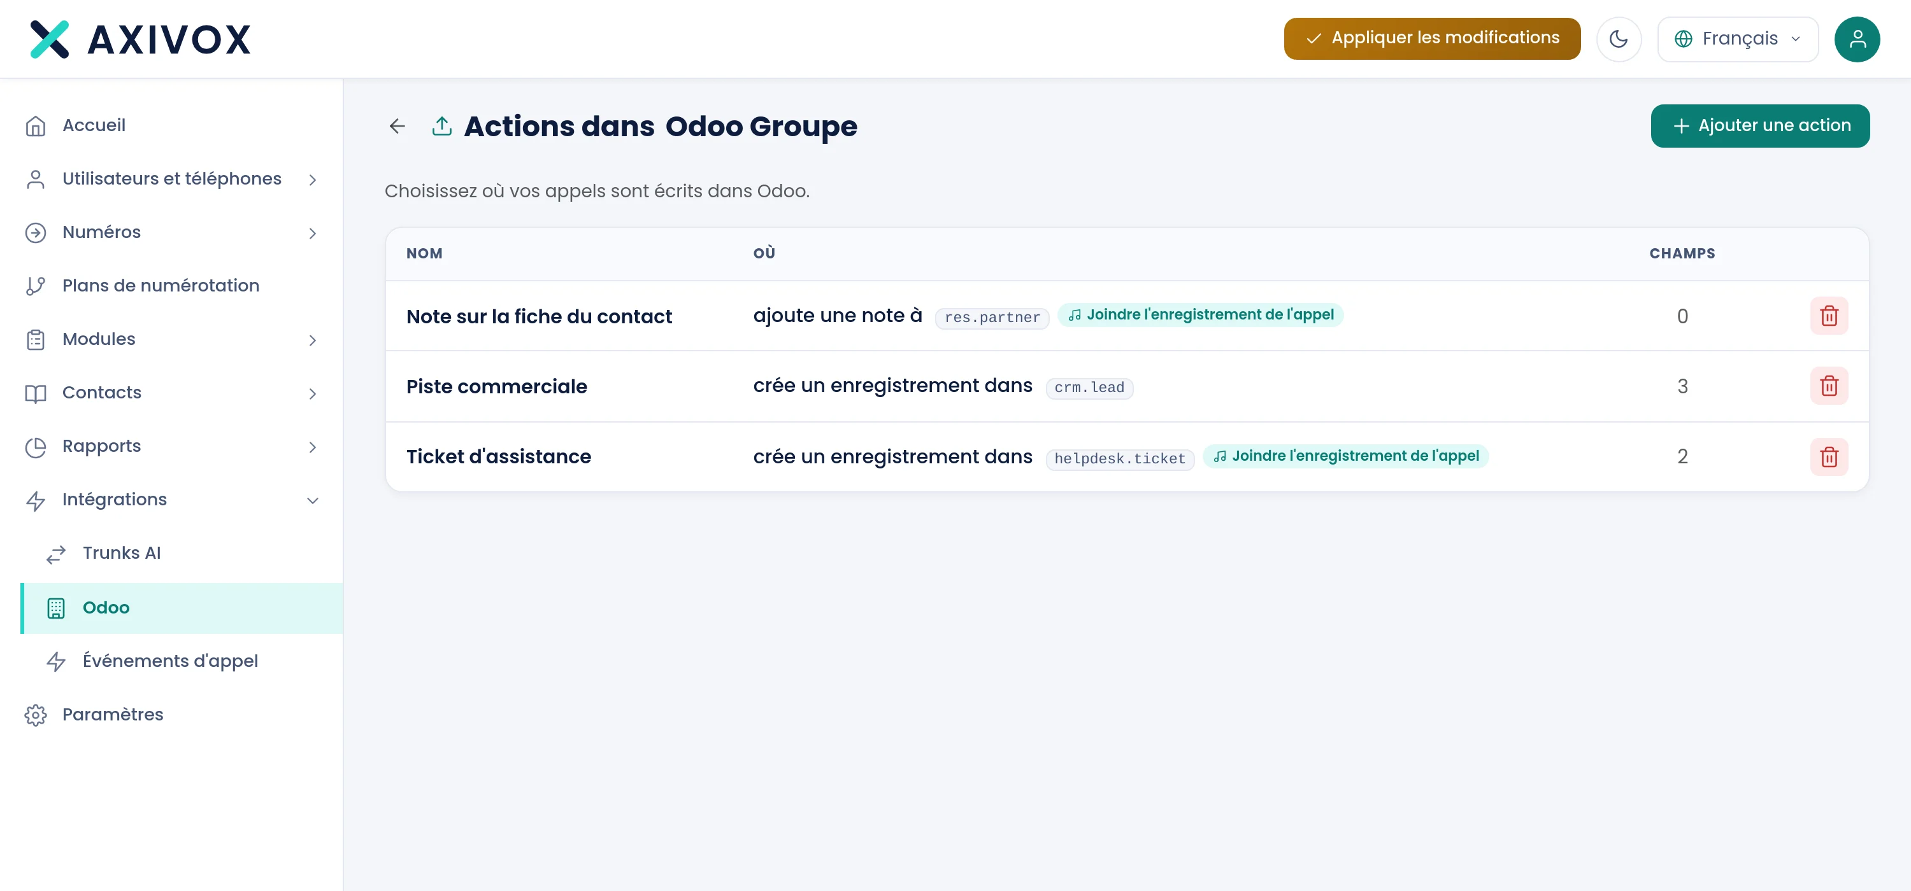Click the Rapports sidebar label
This screenshot has height=891, width=1911.
[x=102, y=445]
